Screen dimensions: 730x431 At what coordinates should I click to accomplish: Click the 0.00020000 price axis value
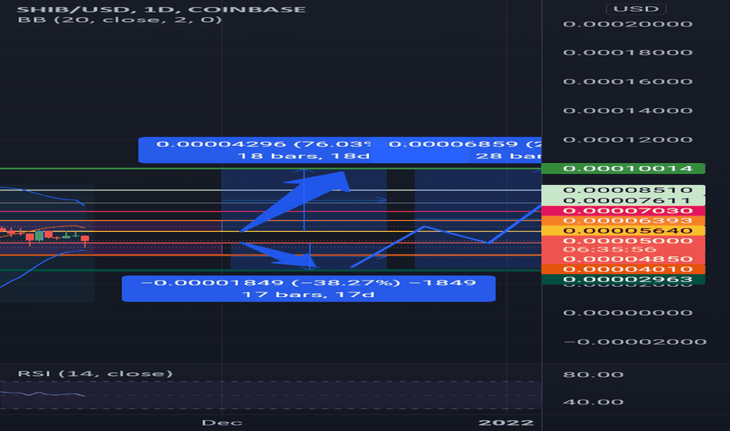point(627,24)
